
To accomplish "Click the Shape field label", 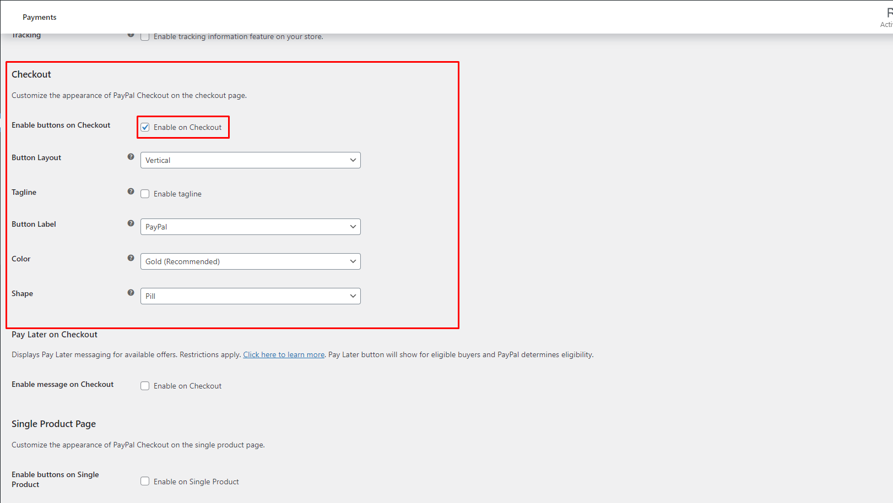I will (x=23, y=293).
